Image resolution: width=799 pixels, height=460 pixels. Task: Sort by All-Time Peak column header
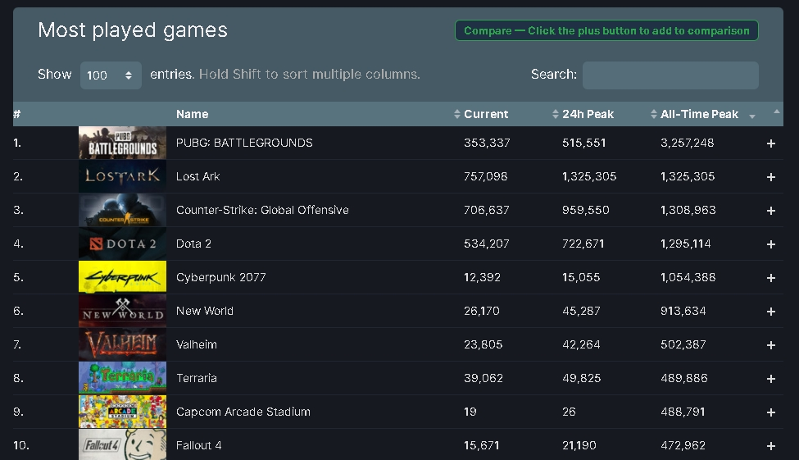pos(699,114)
